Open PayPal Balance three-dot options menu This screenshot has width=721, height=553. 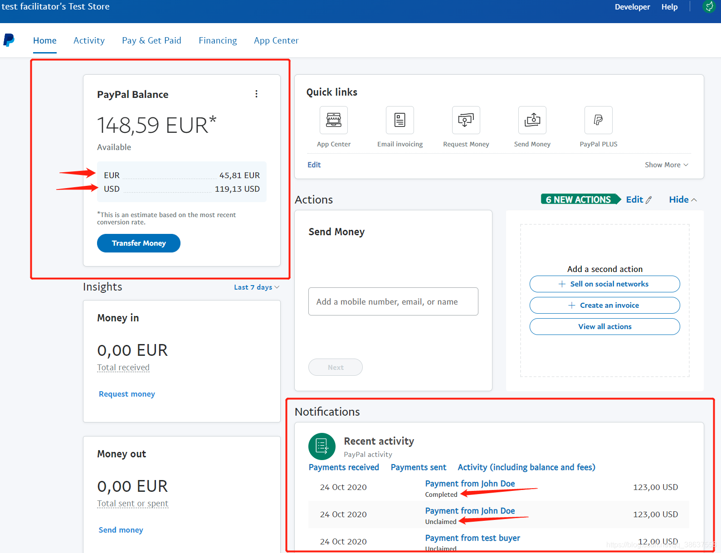(257, 94)
